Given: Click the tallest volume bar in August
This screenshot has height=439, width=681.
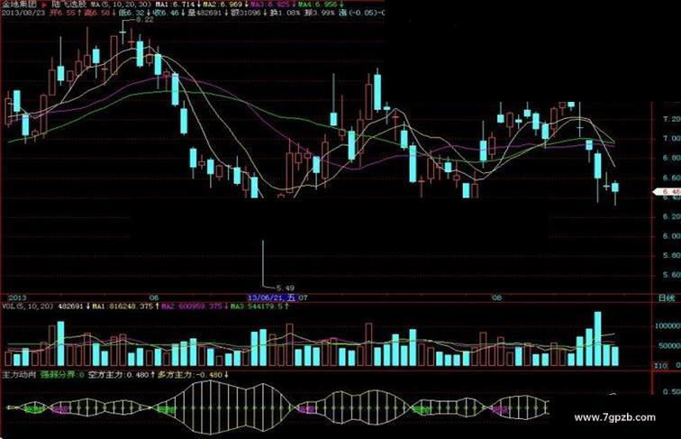Looking at the screenshot, I should [x=597, y=339].
